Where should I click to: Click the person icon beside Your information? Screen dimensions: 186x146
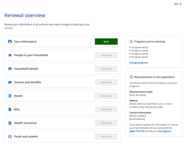(10, 41)
